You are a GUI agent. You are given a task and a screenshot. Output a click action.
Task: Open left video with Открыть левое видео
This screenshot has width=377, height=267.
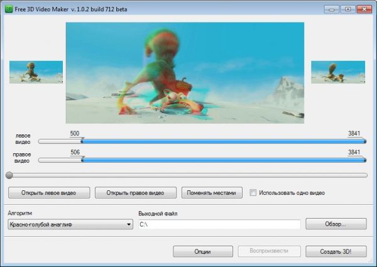click(x=49, y=193)
